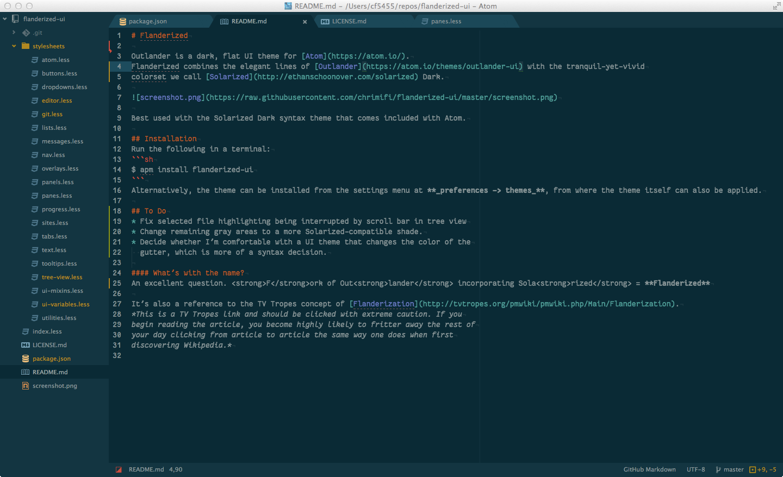The image size is (783, 477).
Task: Click the 4,90 cursor position indicator
Action: click(x=176, y=469)
